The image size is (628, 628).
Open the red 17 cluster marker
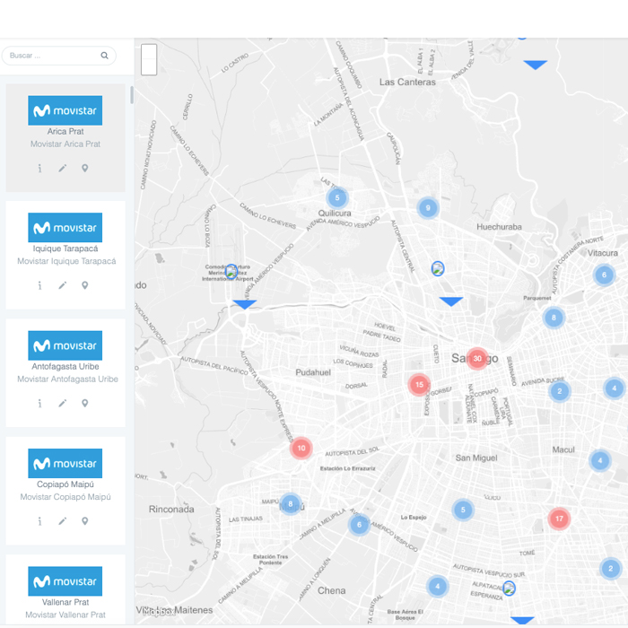[559, 519]
